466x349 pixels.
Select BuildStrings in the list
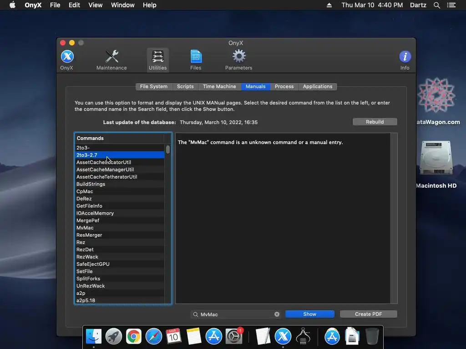[120, 184]
